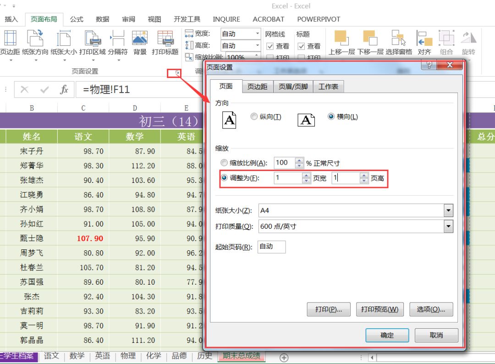This screenshot has height=364, width=495.
Task: Switch to the 工作表 dialog tab
Action: [328, 87]
